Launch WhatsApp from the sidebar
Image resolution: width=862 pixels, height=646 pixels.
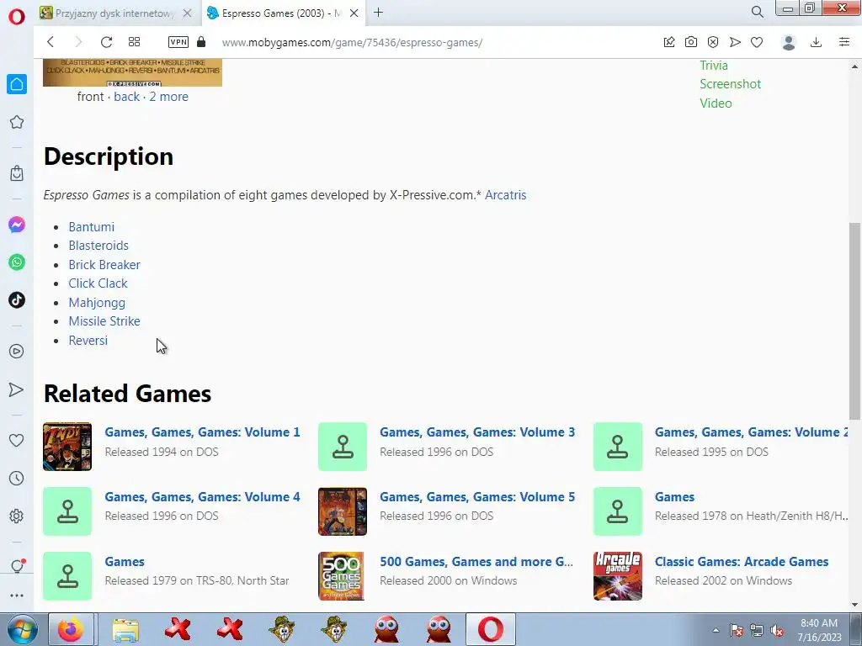pos(17,262)
